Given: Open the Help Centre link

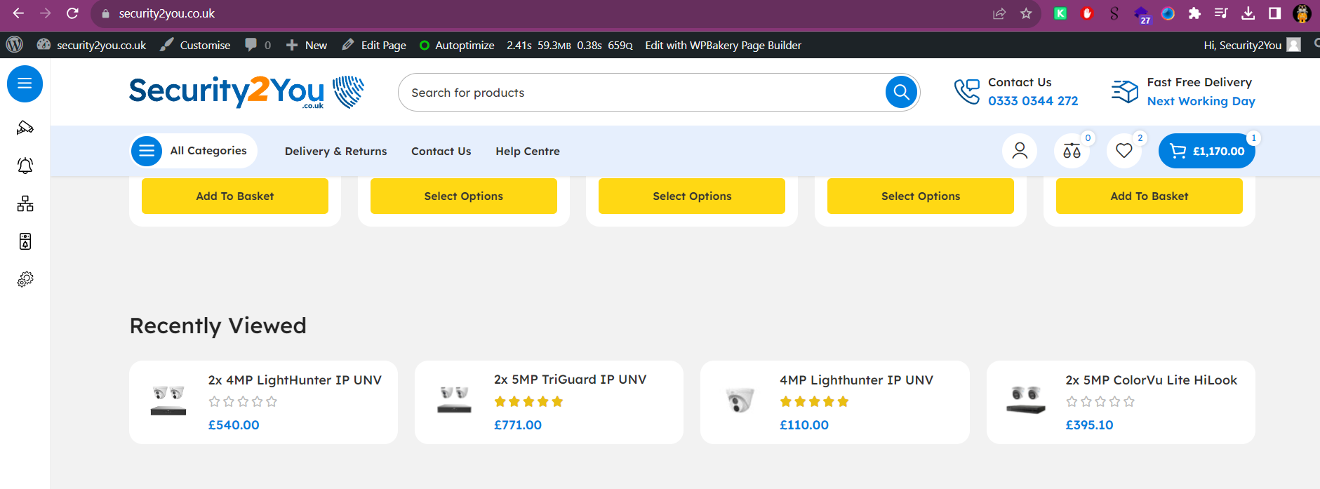Looking at the screenshot, I should [528, 152].
